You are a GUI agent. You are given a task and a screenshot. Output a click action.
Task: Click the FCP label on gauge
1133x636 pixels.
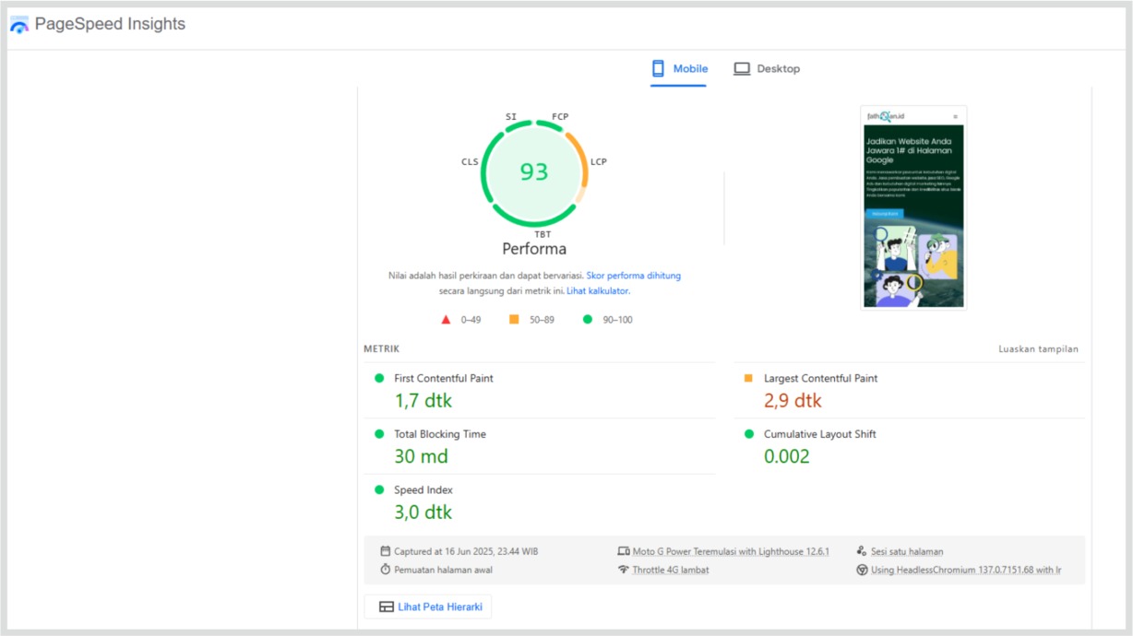click(x=560, y=117)
